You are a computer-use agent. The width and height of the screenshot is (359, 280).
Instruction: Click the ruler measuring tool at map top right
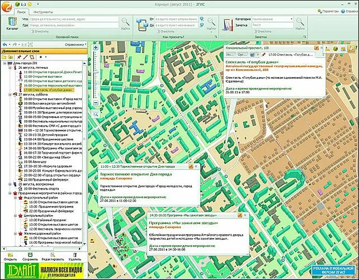328,49
